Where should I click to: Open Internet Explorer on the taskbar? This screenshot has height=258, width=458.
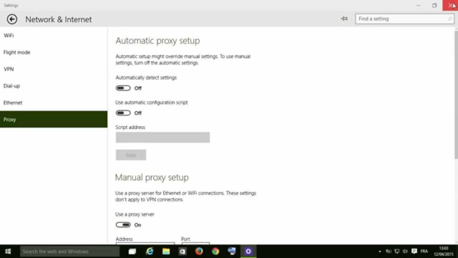pyautogui.click(x=149, y=251)
